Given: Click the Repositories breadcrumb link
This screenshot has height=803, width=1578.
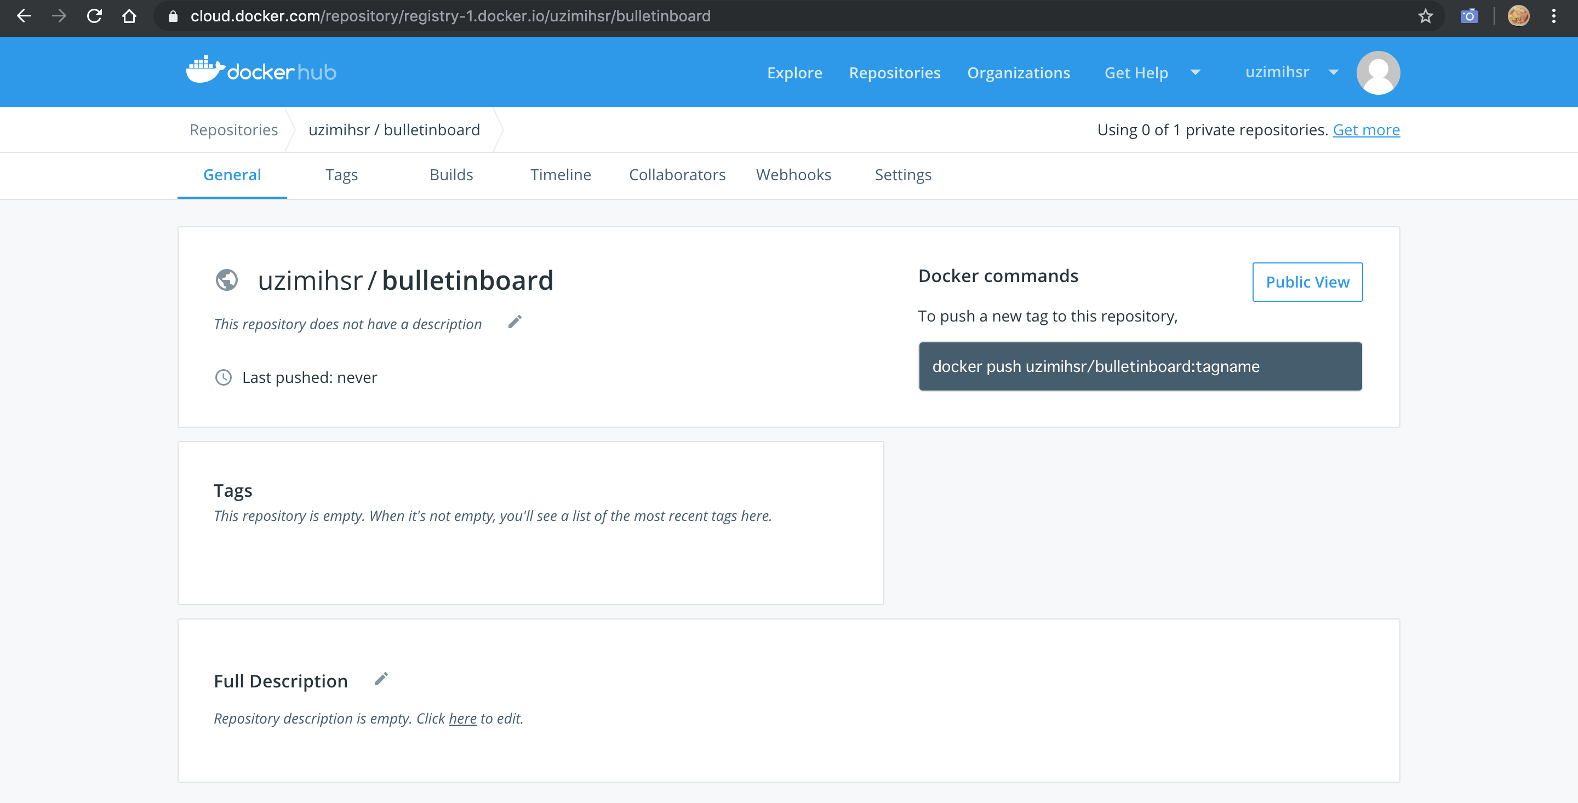Looking at the screenshot, I should (x=233, y=130).
